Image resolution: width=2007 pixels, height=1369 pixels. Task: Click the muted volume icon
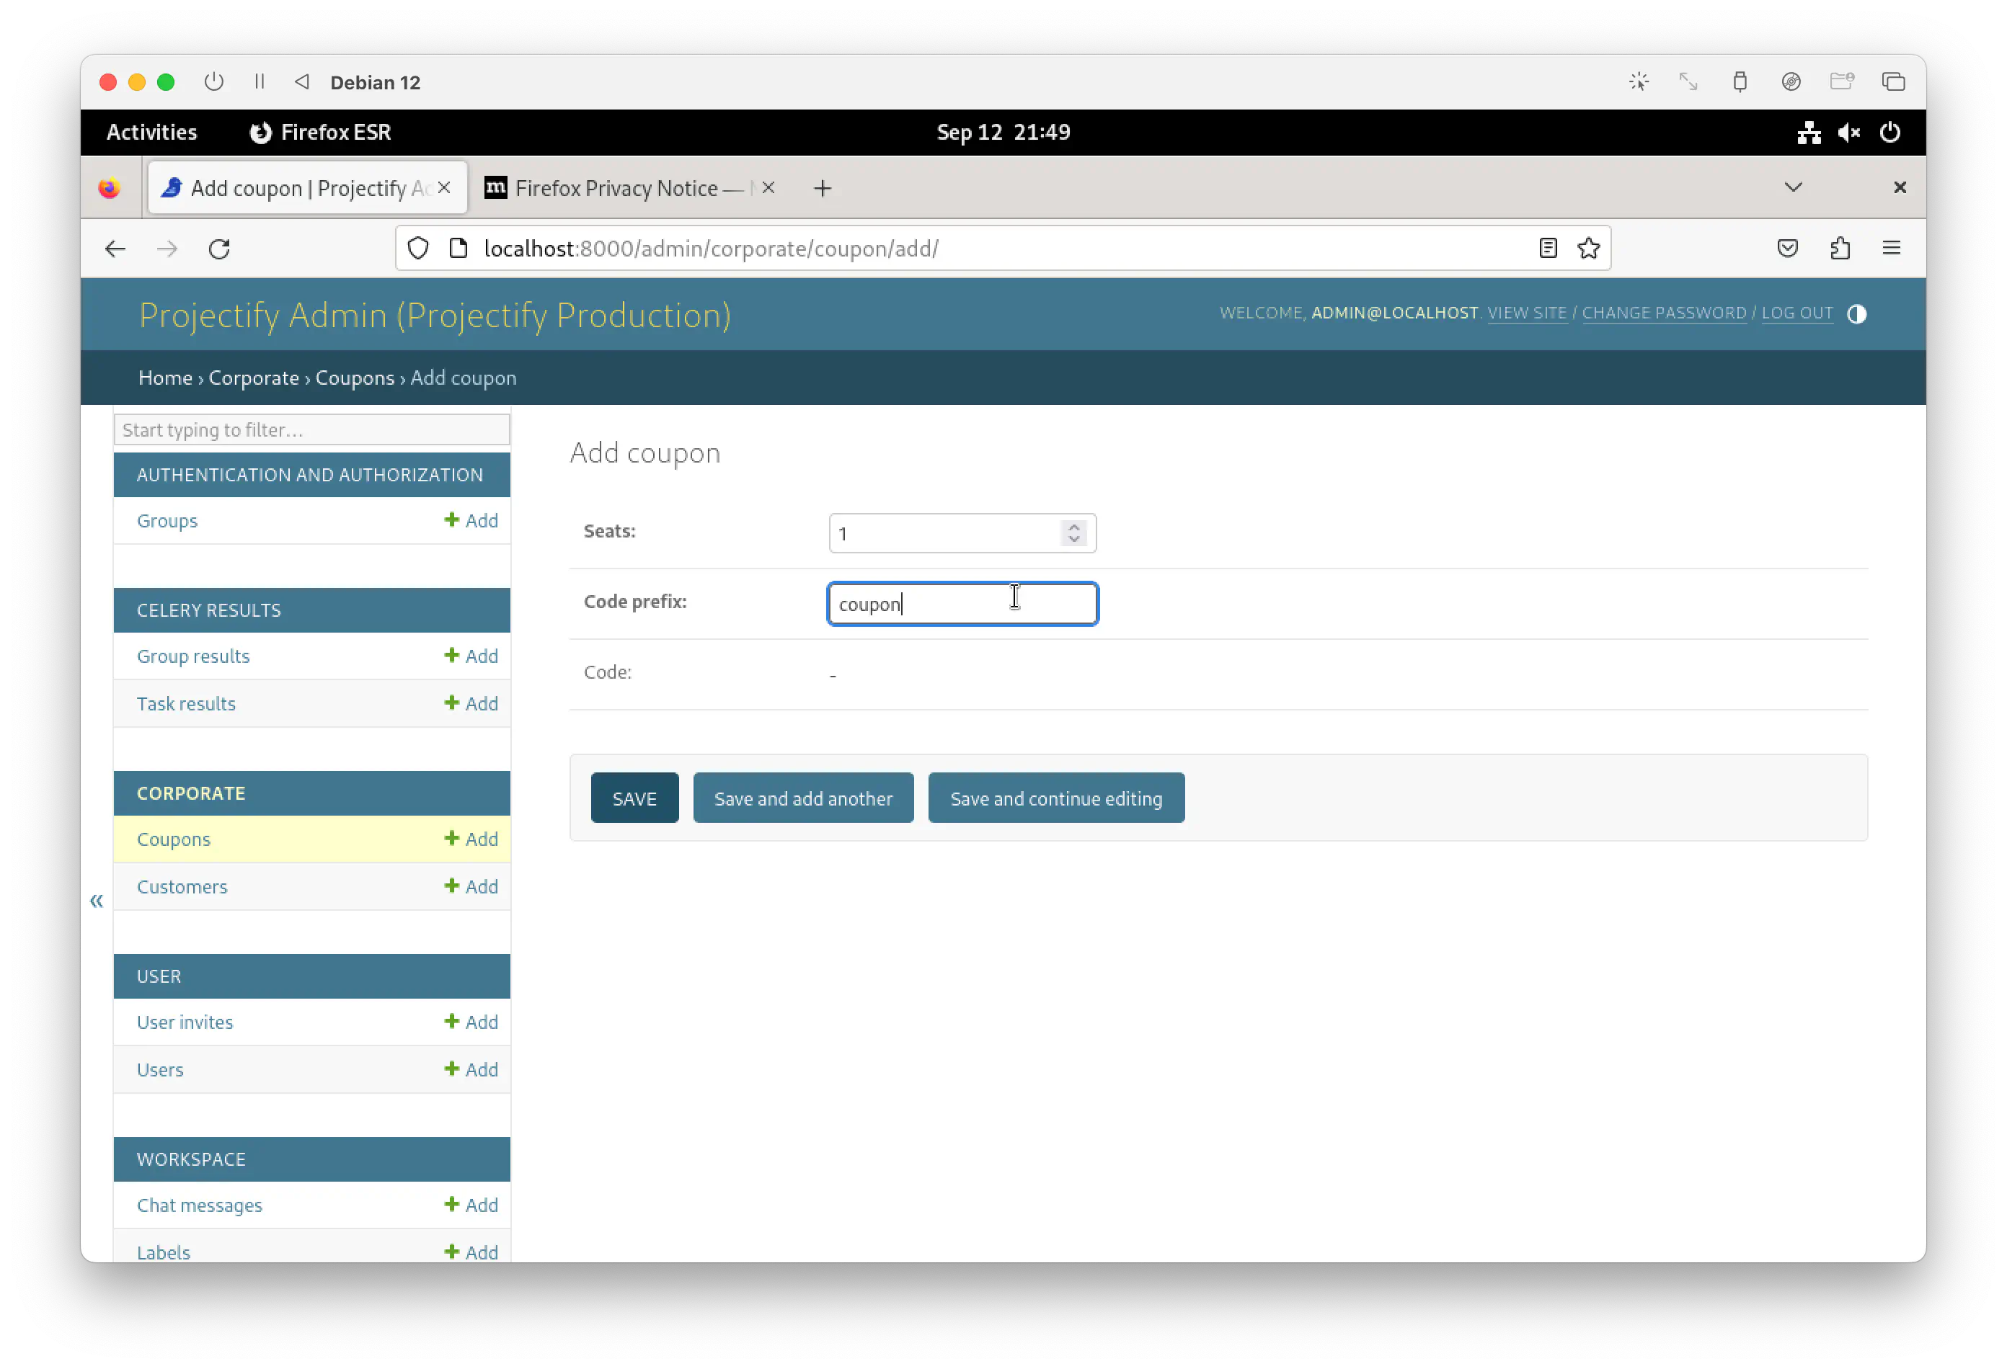tap(1848, 132)
